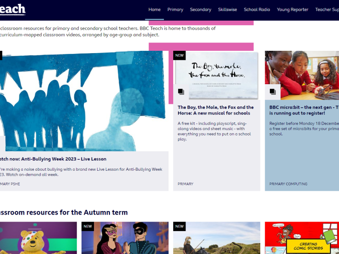This screenshot has height=254, width=339.
Task: Click the Autumn term resources heading
Action: coord(64,212)
